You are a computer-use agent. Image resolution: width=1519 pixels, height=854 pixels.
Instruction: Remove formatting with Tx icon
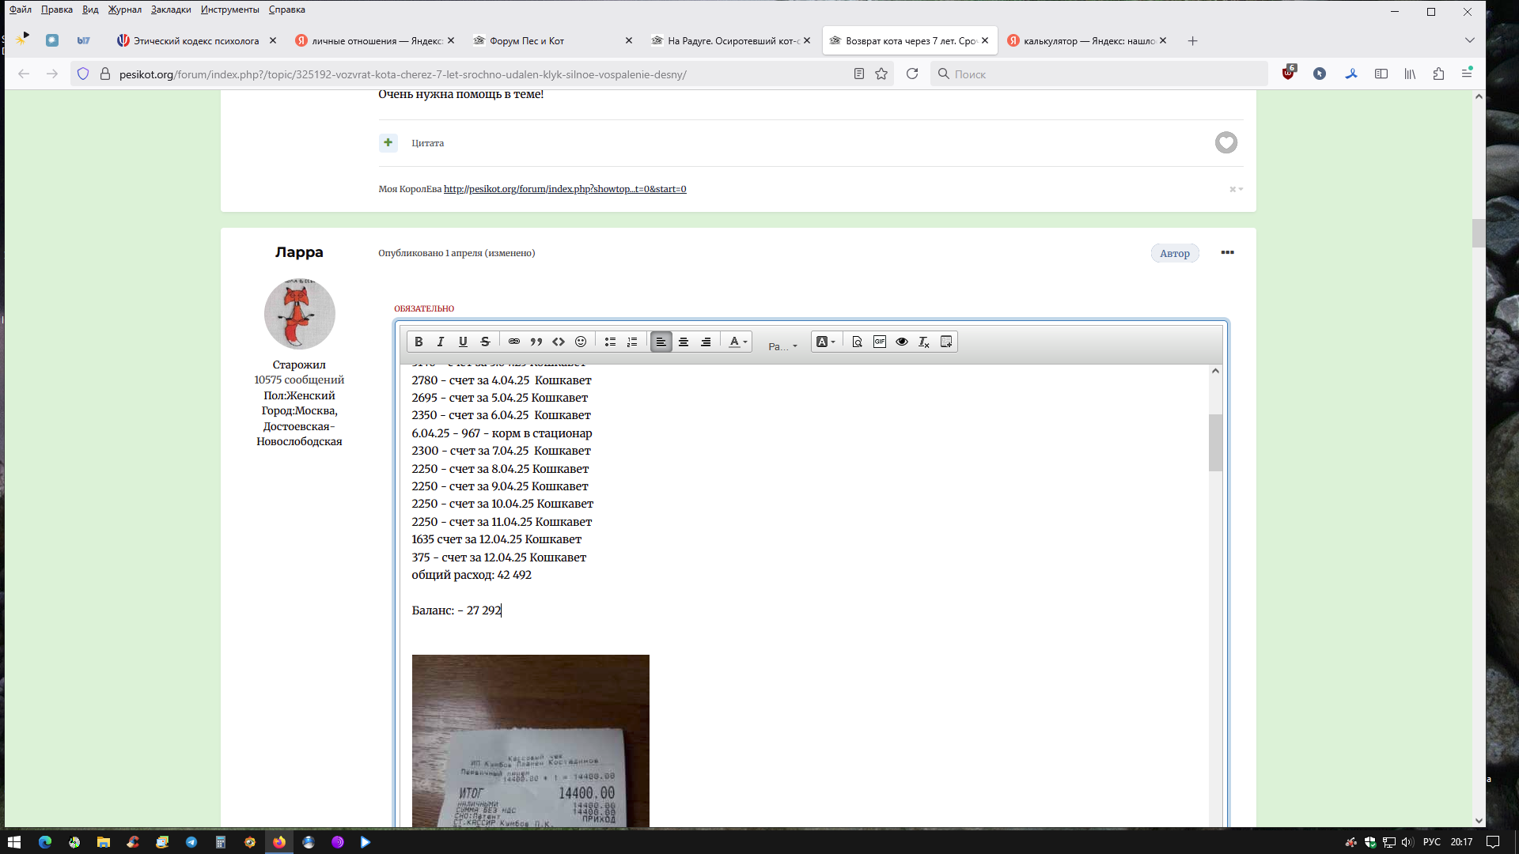923,342
